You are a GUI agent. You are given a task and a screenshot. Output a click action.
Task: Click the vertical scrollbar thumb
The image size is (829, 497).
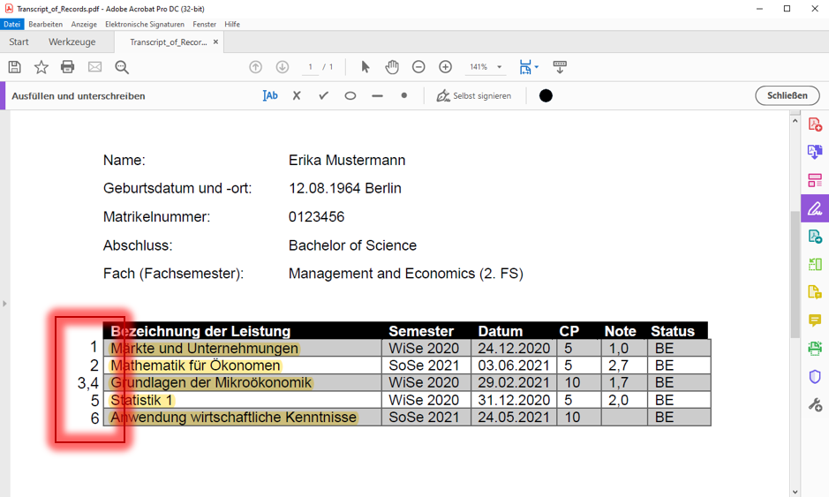(795, 274)
